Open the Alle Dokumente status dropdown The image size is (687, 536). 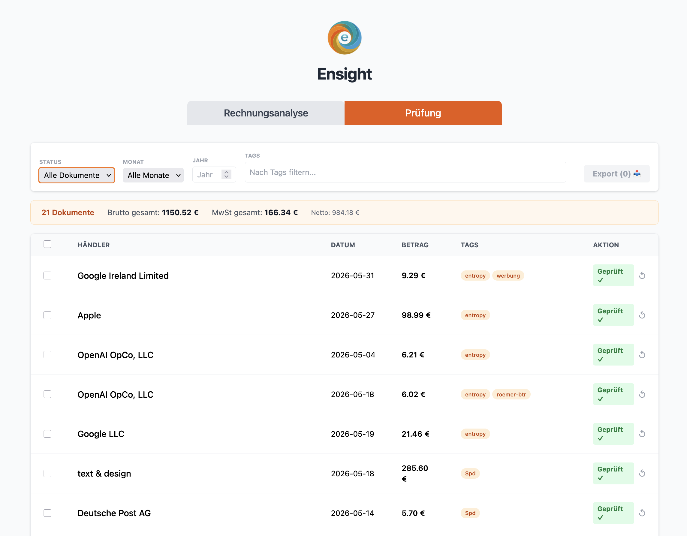pos(77,175)
